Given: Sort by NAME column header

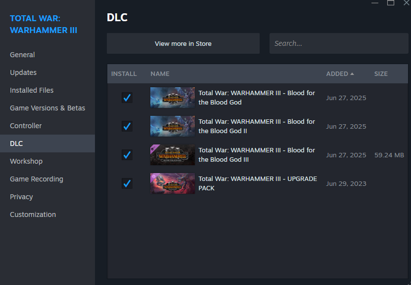Looking at the screenshot, I should pos(160,74).
